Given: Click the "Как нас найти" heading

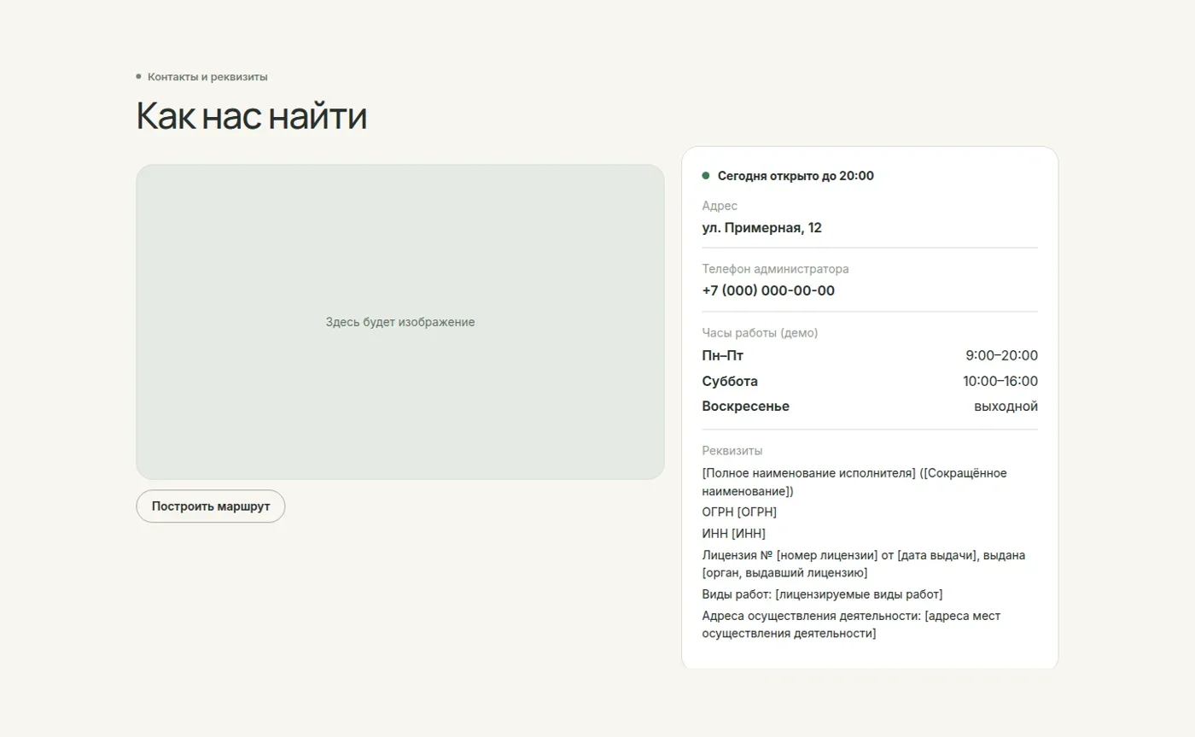Looking at the screenshot, I should [x=252, y=116].
